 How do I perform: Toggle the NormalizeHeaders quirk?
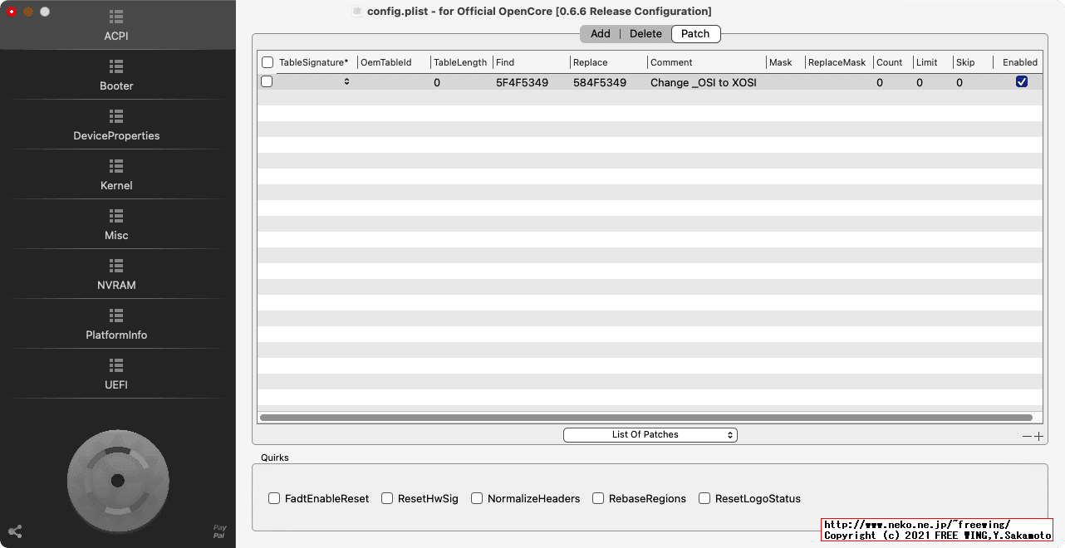pos(477,498)
